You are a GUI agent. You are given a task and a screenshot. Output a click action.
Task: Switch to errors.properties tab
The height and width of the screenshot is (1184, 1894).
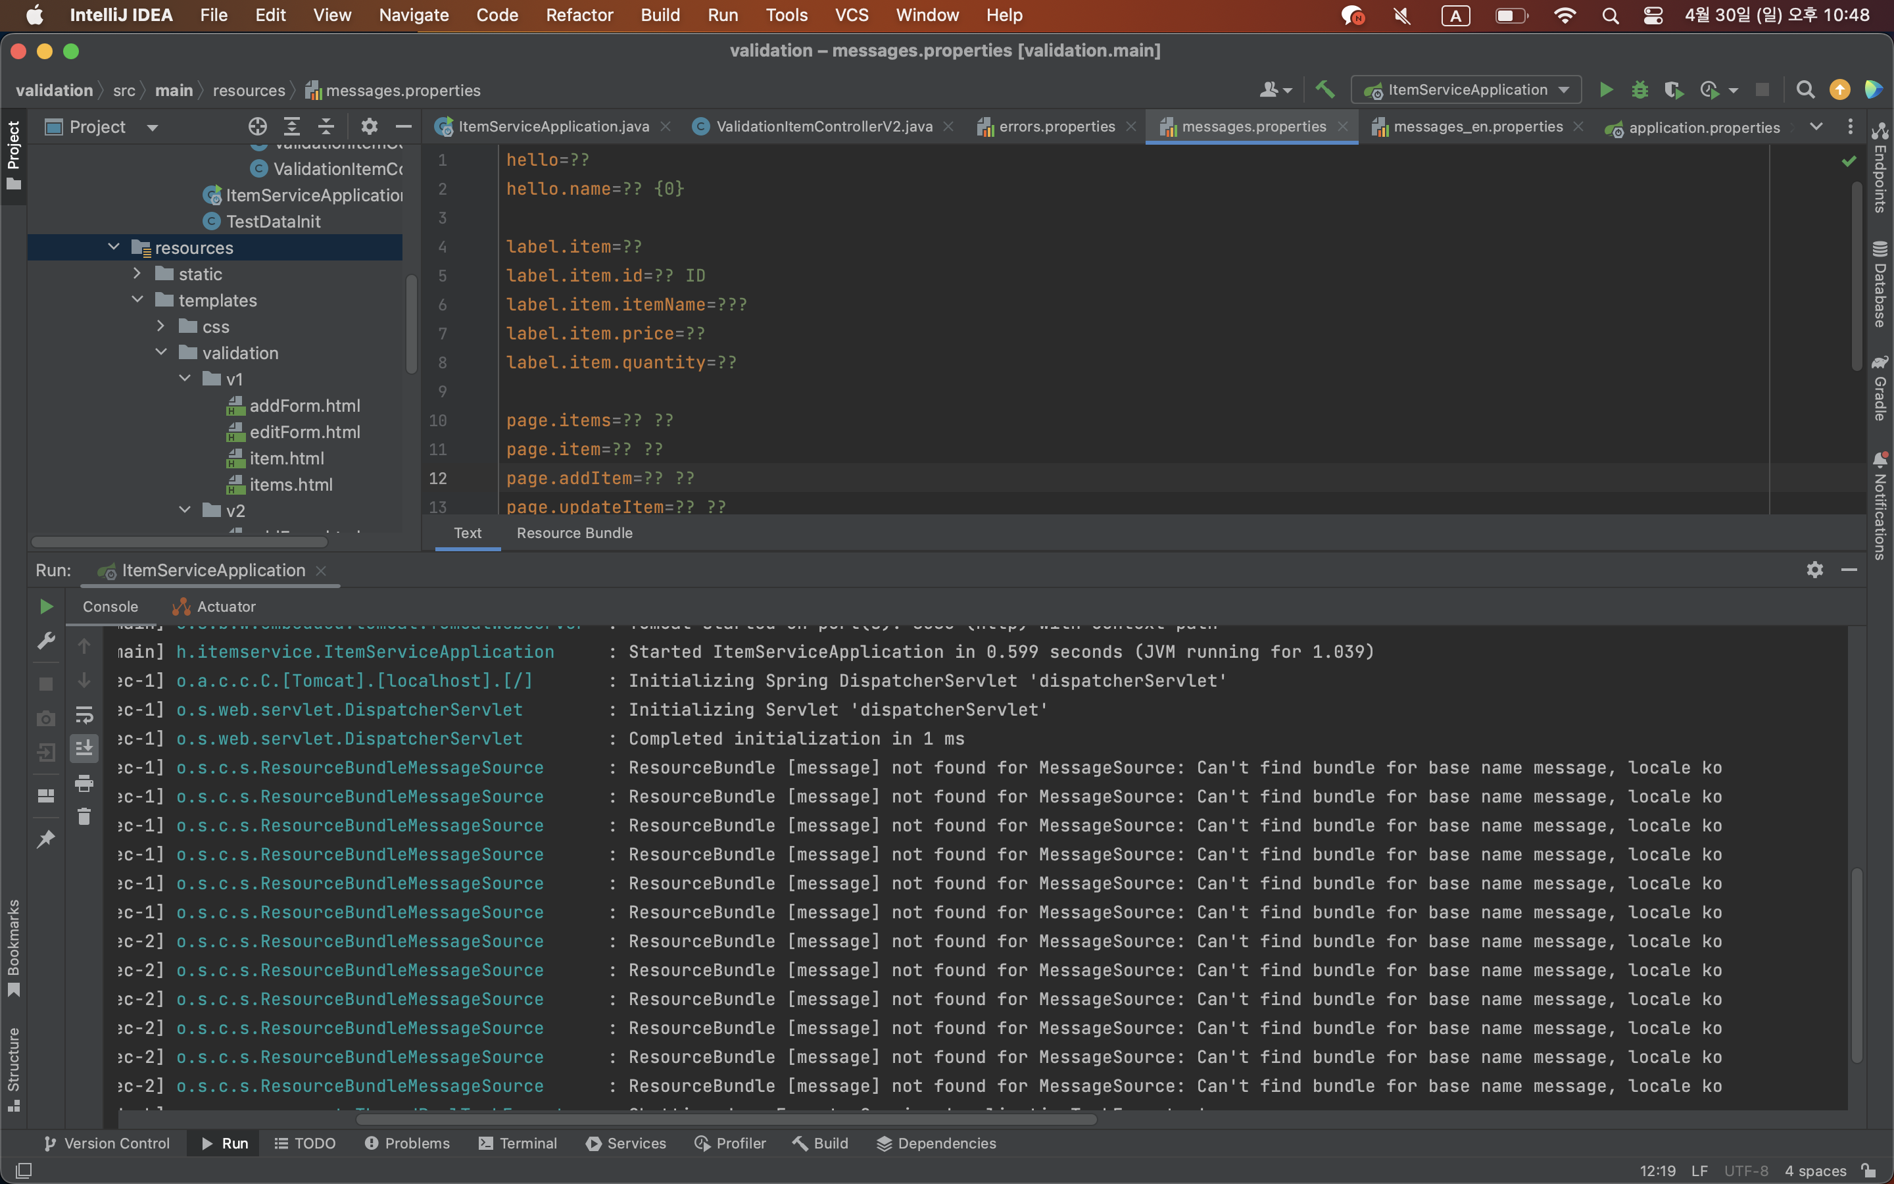tap(1057, 127)
